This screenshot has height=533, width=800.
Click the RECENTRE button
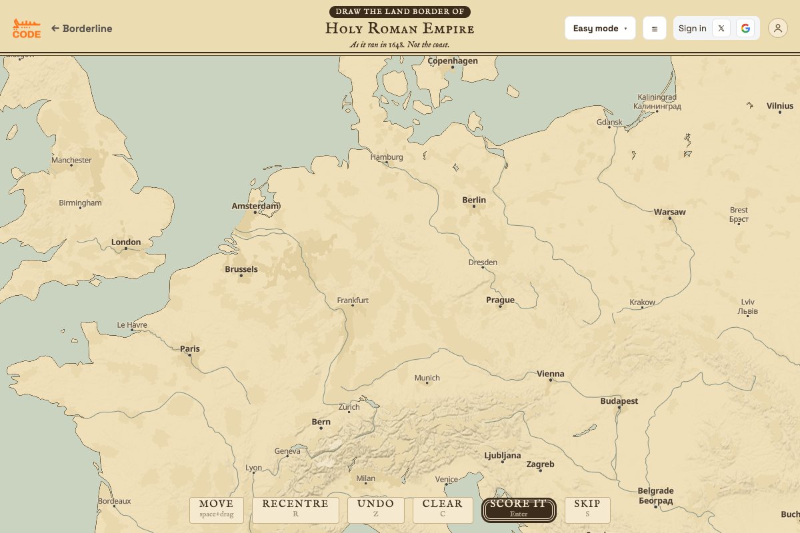point(295,510)
